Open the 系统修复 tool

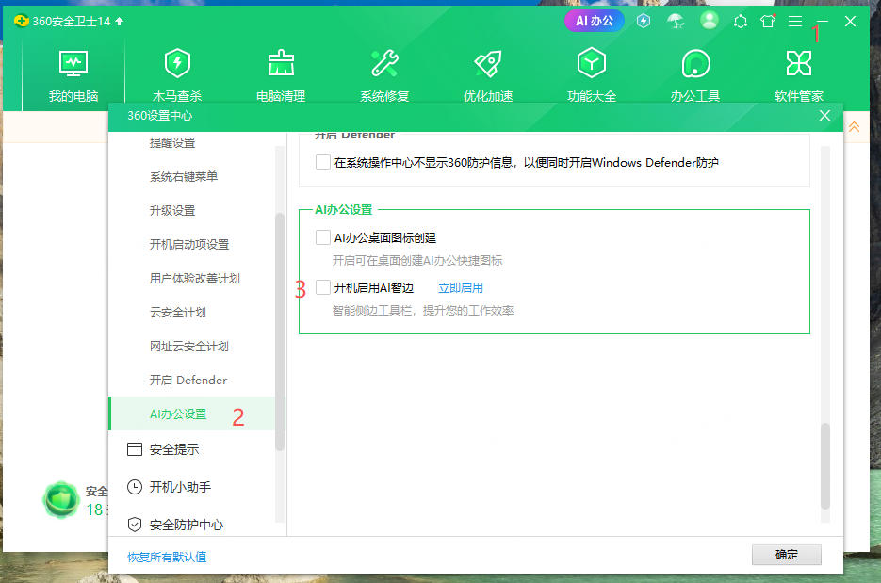click(383, 73)
